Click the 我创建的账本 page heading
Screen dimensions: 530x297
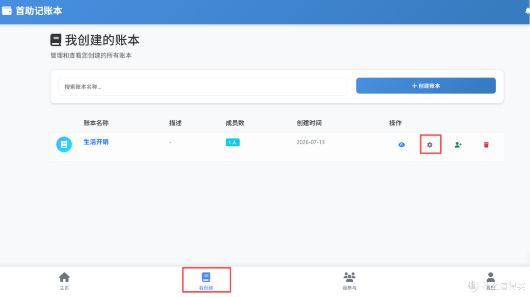102,40
